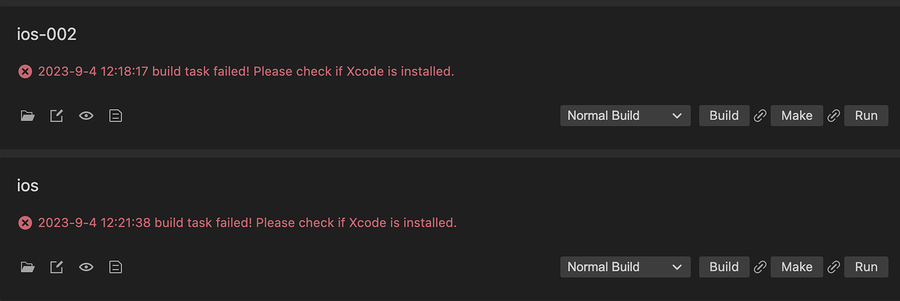This screenshot has height=301, width=900.
Task: Click the edit icon for ios task
Action: [x=57, y=267]
